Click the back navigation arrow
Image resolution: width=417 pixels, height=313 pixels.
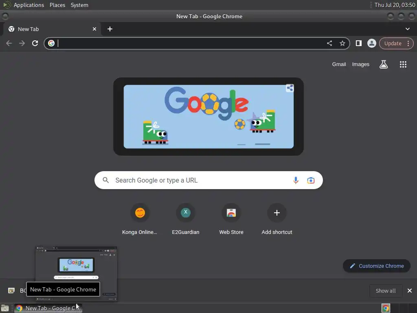pyautogui.click(x=9, y=43)
